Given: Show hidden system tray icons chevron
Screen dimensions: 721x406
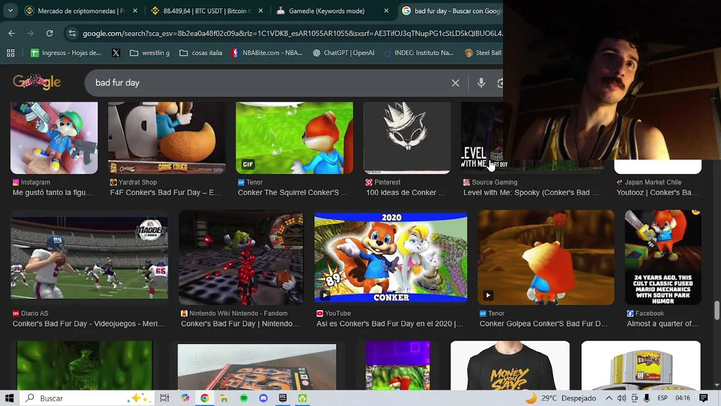Looking at the screenshot, I should pyautogui.click(x=609, y=398).
